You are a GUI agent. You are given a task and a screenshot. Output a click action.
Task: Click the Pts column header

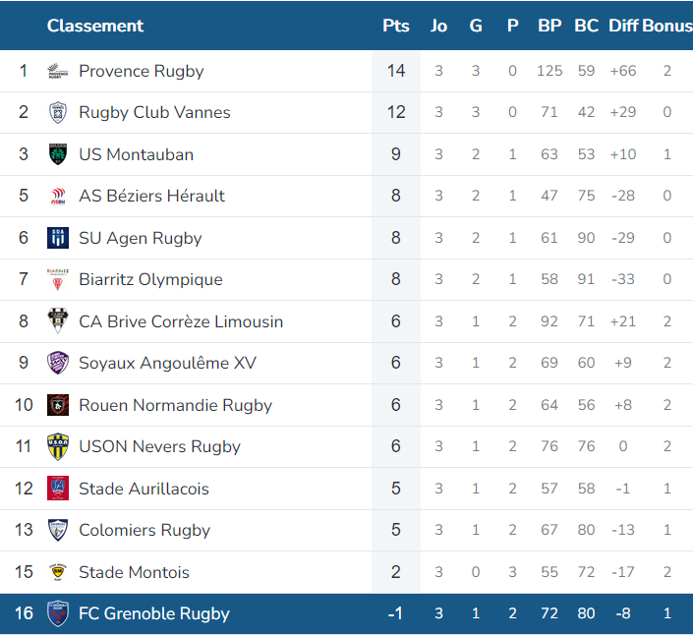396,26
